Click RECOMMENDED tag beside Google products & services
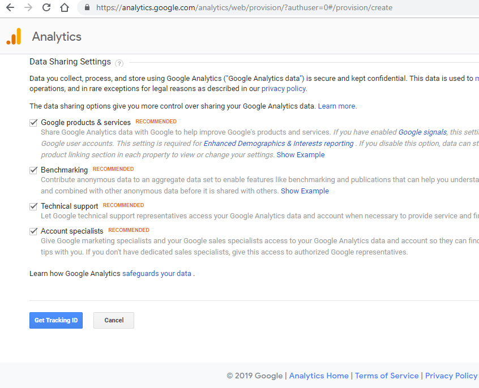Image resolution: width=479 pixels, height=388 pixels. pyautogui.click(x=156, y=122)
